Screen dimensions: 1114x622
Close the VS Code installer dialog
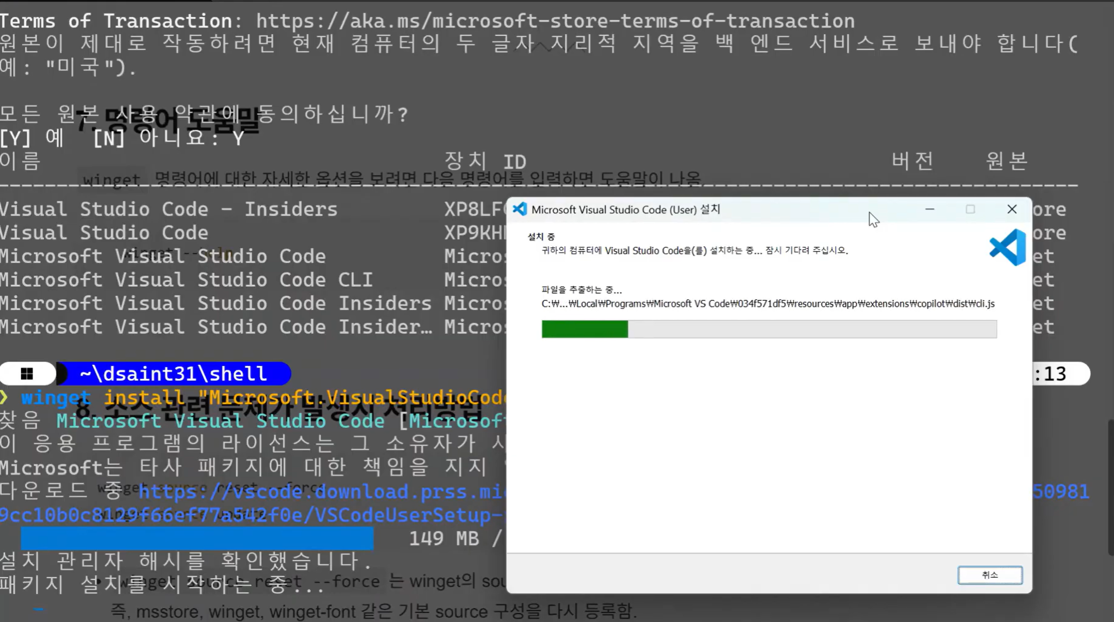[x=1012, y=209]
